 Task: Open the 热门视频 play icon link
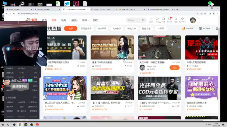pyautogui.click(x=204, y=29)
